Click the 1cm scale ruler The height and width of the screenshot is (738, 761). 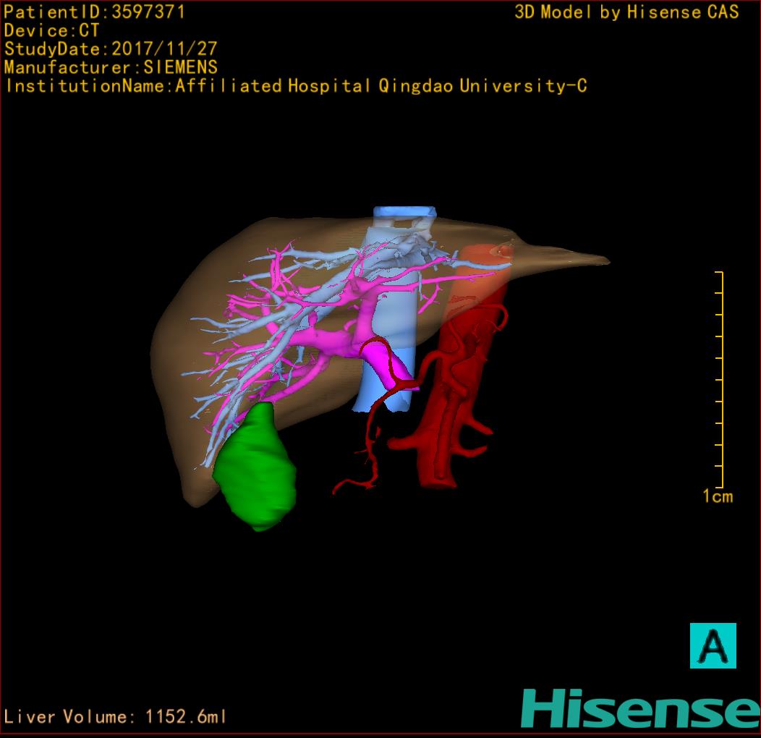pyautogui.click(x=719, y=380)
